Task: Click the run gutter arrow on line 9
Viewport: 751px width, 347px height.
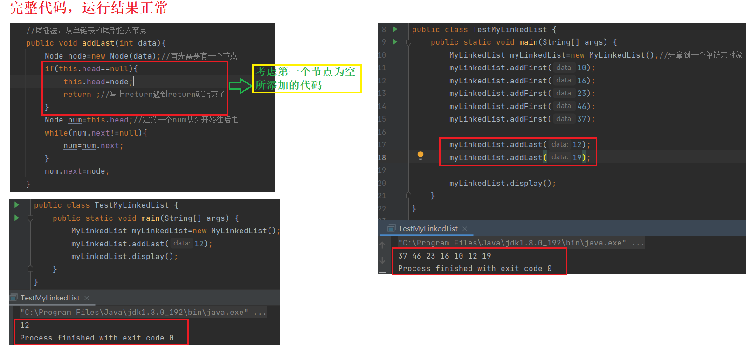Action: pyautogui.click(x=395, y=42)
